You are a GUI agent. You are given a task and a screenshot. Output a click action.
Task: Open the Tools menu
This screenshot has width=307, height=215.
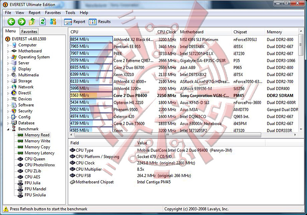coord(70,13)
